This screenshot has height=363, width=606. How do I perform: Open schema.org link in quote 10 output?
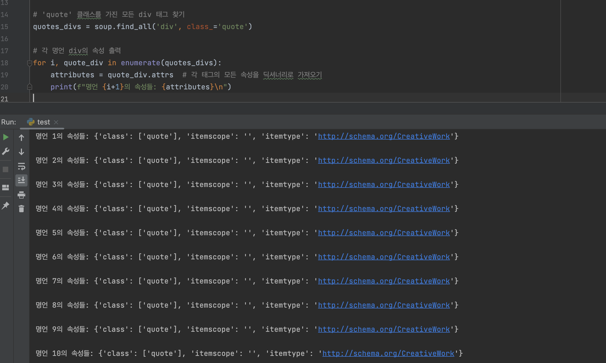[x=388, y=353]
